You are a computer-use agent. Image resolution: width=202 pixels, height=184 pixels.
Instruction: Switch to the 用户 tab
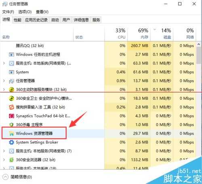(66, 20)
